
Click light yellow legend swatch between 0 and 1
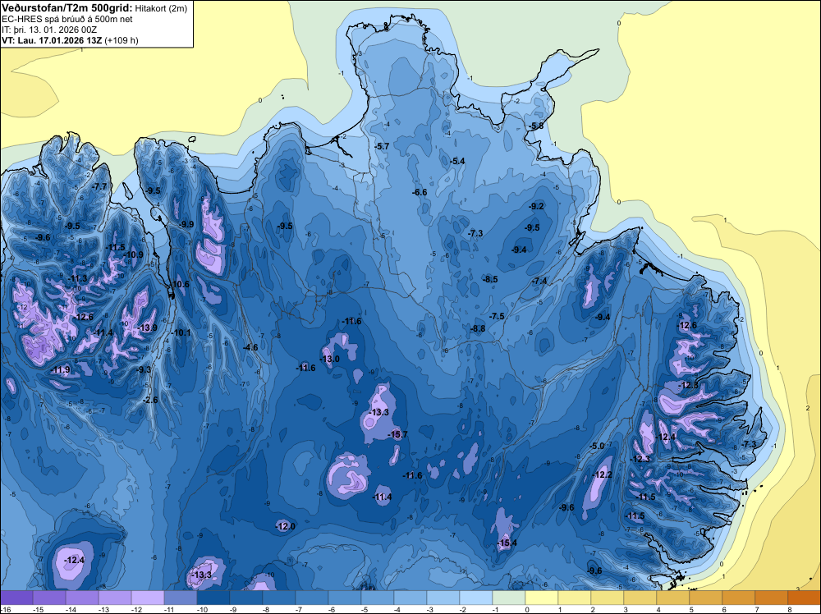[542, 598]
